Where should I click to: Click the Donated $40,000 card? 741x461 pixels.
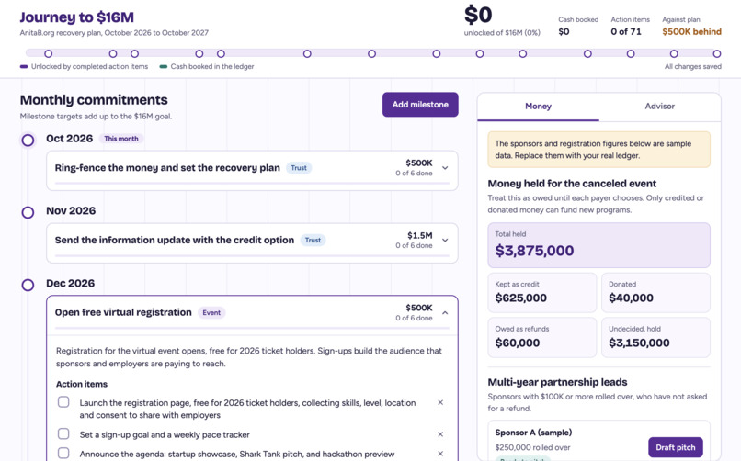pyautogui.click(x=655, y=293)
